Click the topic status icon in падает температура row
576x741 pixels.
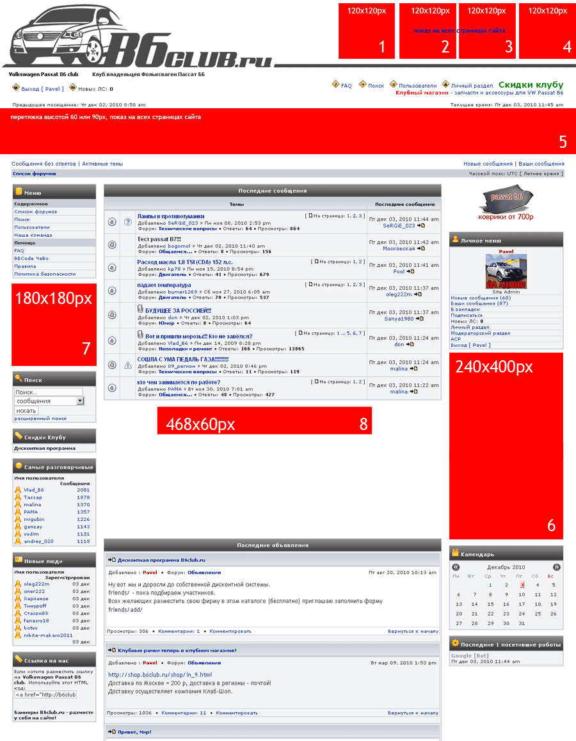click(x=112, y=291)
